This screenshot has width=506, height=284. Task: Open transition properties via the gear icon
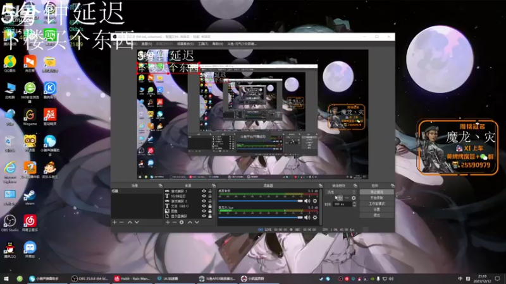354,198
